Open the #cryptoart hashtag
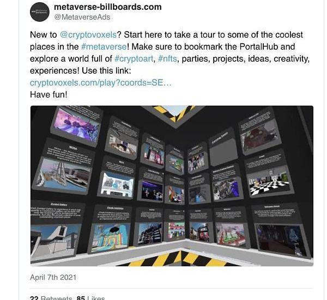This screenshot has height=300, width=327. [134, 59]
